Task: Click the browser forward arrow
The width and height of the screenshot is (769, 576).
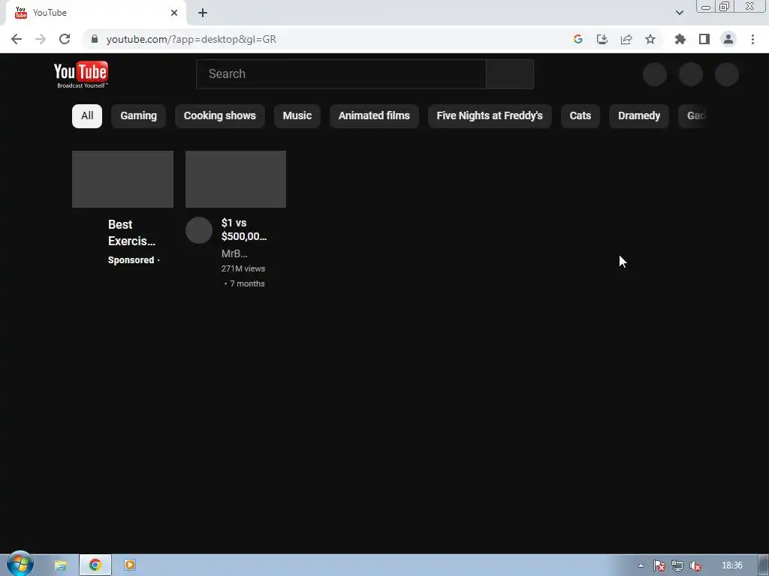Action: coord(41,39)
